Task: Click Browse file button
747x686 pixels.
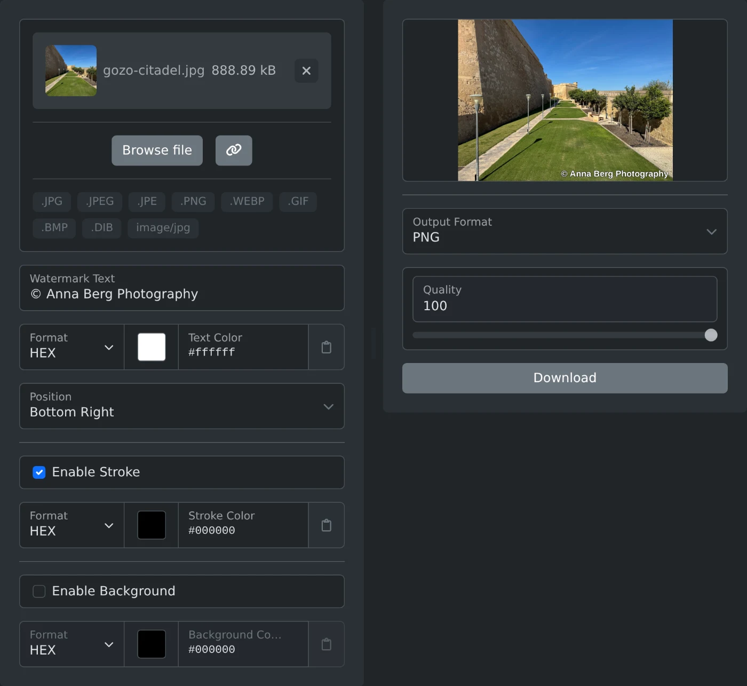Action: coord(157,151)
